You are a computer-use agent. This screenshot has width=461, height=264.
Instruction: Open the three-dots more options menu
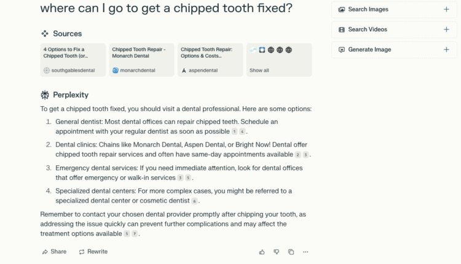305,252
